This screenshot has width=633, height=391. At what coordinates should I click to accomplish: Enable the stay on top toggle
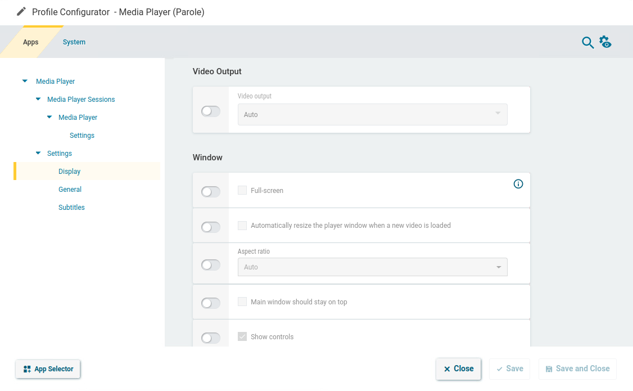click(x=211, y=303)
